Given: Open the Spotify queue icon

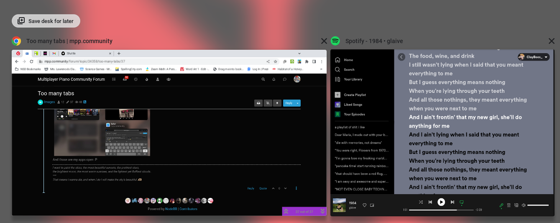Looking at the screenshot, I should point(509,205).
